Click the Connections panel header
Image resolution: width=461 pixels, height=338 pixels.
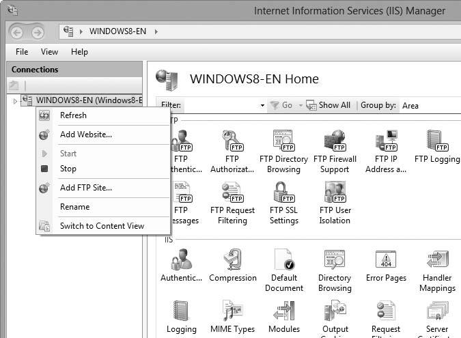(74, 70)
